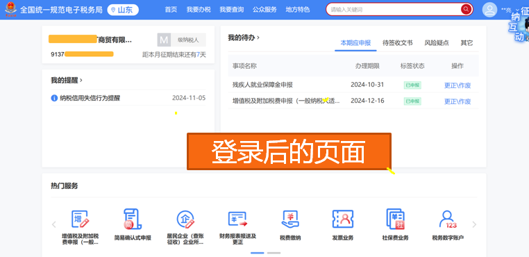Click the red search magnifier button
529x257 pixels.
pyautogui.click(x=466, y=10)
